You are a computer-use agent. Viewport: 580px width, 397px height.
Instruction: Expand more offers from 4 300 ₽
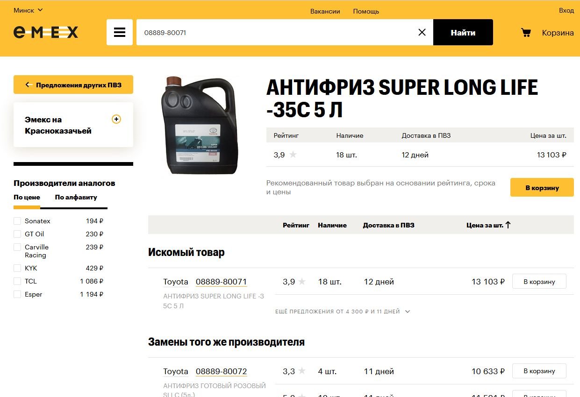[343, 312]
